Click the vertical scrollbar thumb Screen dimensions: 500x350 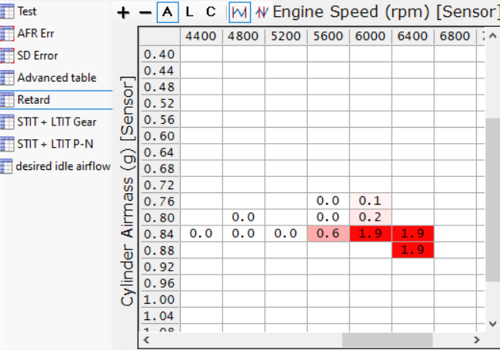(x=492, y=199)
